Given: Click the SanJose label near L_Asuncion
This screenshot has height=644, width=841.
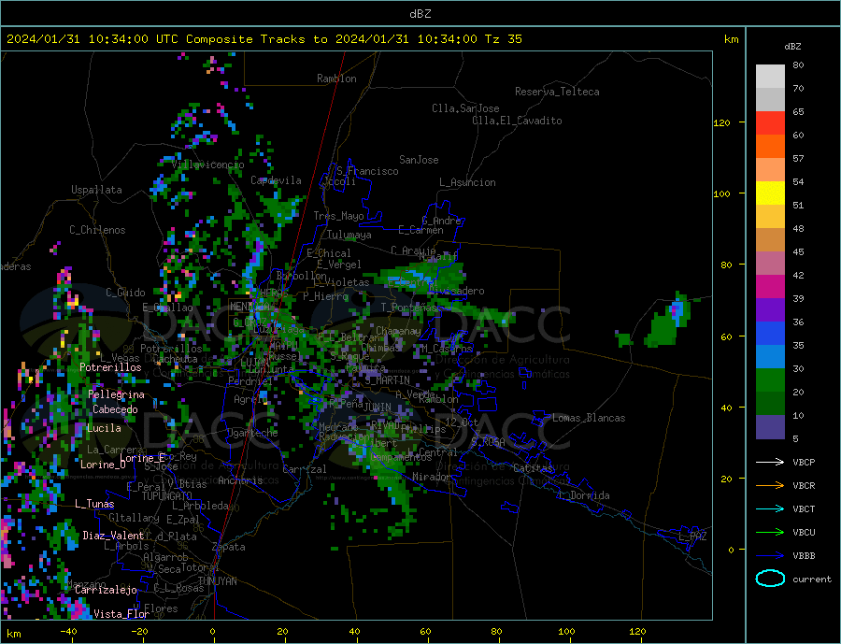Looking at the screenshot, I should [x=419, y=160].
